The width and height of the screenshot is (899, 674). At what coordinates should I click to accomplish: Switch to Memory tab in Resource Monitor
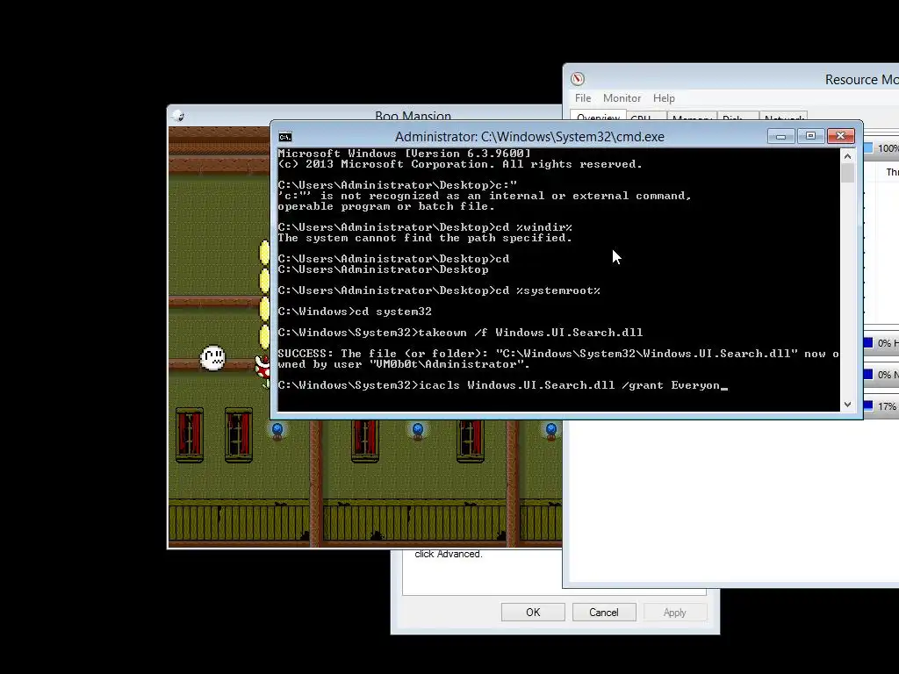692,117
